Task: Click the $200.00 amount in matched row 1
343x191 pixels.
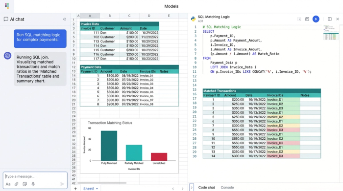Action: (234, 100)
